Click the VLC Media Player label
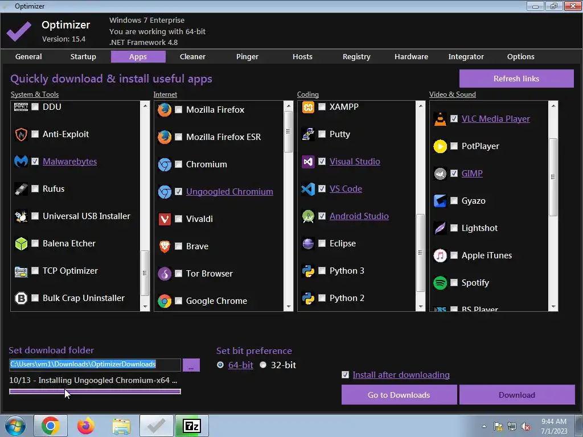Screen dimensions: 583x437 [496, 118]
